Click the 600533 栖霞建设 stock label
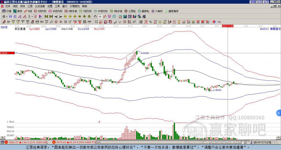Screen dimensions: 281x150 click(x=270, y=29)
